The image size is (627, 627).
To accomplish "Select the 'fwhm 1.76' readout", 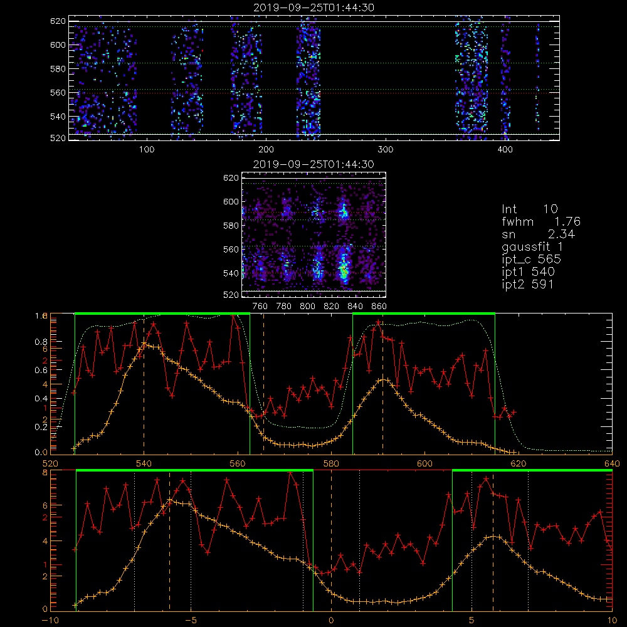I will (x=541, y=221).
